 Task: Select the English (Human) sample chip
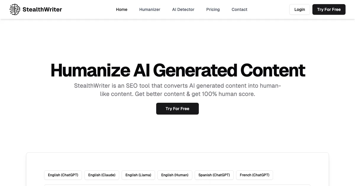click(175, 175)
